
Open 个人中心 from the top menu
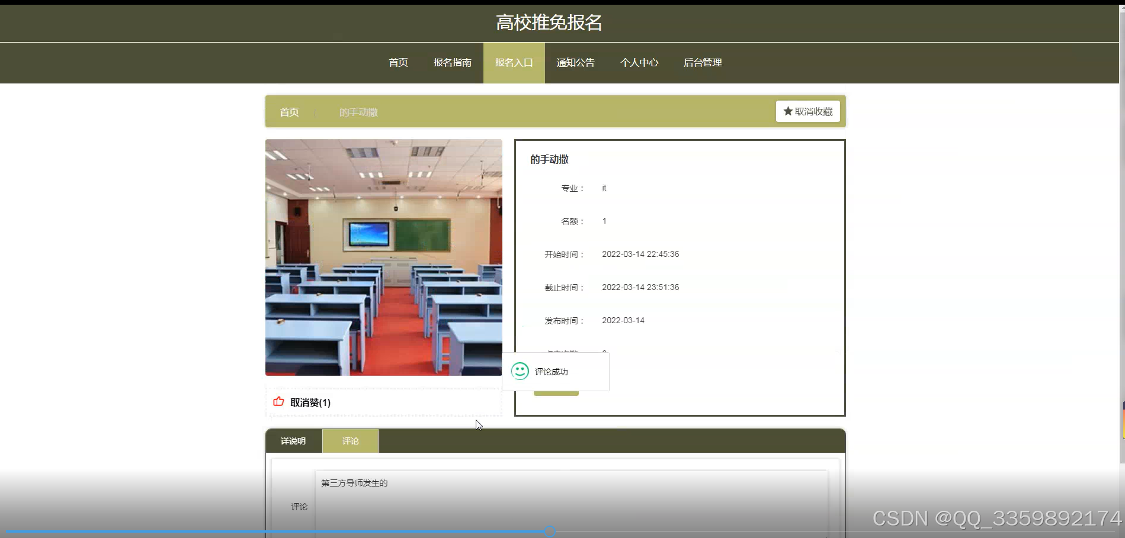point(639,63)
